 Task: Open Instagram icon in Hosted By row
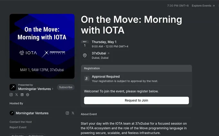pos(67,113)
